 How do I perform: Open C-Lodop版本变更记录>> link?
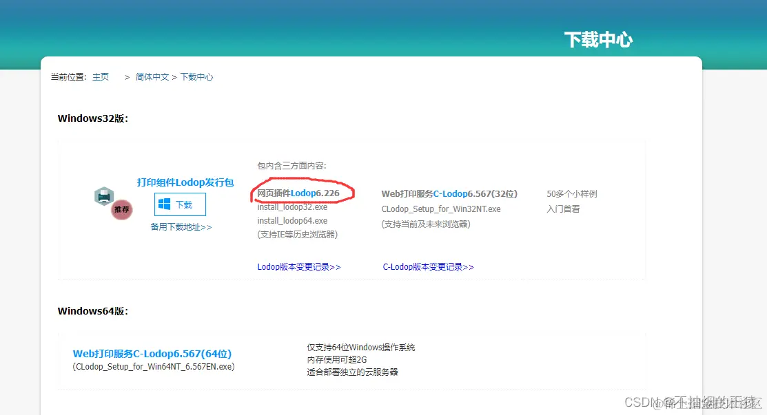(x=428, y=267)
